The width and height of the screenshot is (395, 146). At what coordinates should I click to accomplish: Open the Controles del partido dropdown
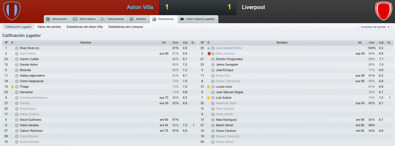point(375,27)
